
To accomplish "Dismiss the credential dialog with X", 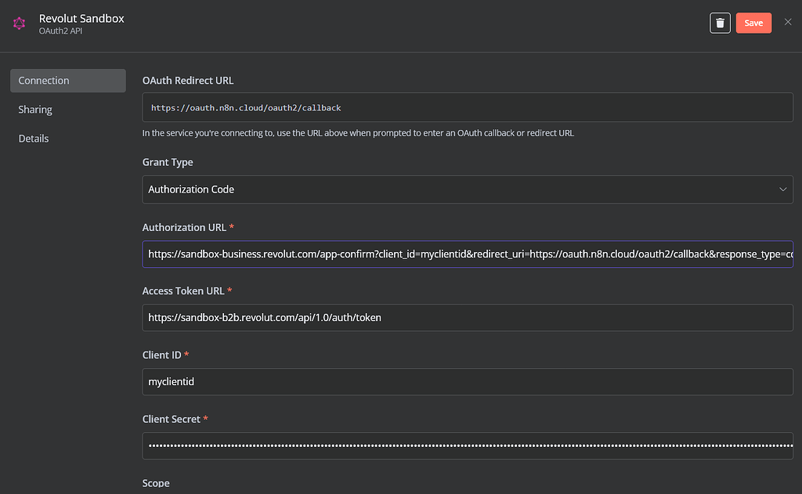I will coord(788,22).
